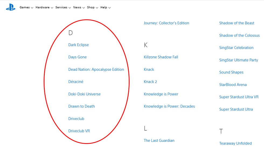Open Dead Nation: Apocalypse Edition link
This screenshot has height=148, width=264.
click(96, 70)
